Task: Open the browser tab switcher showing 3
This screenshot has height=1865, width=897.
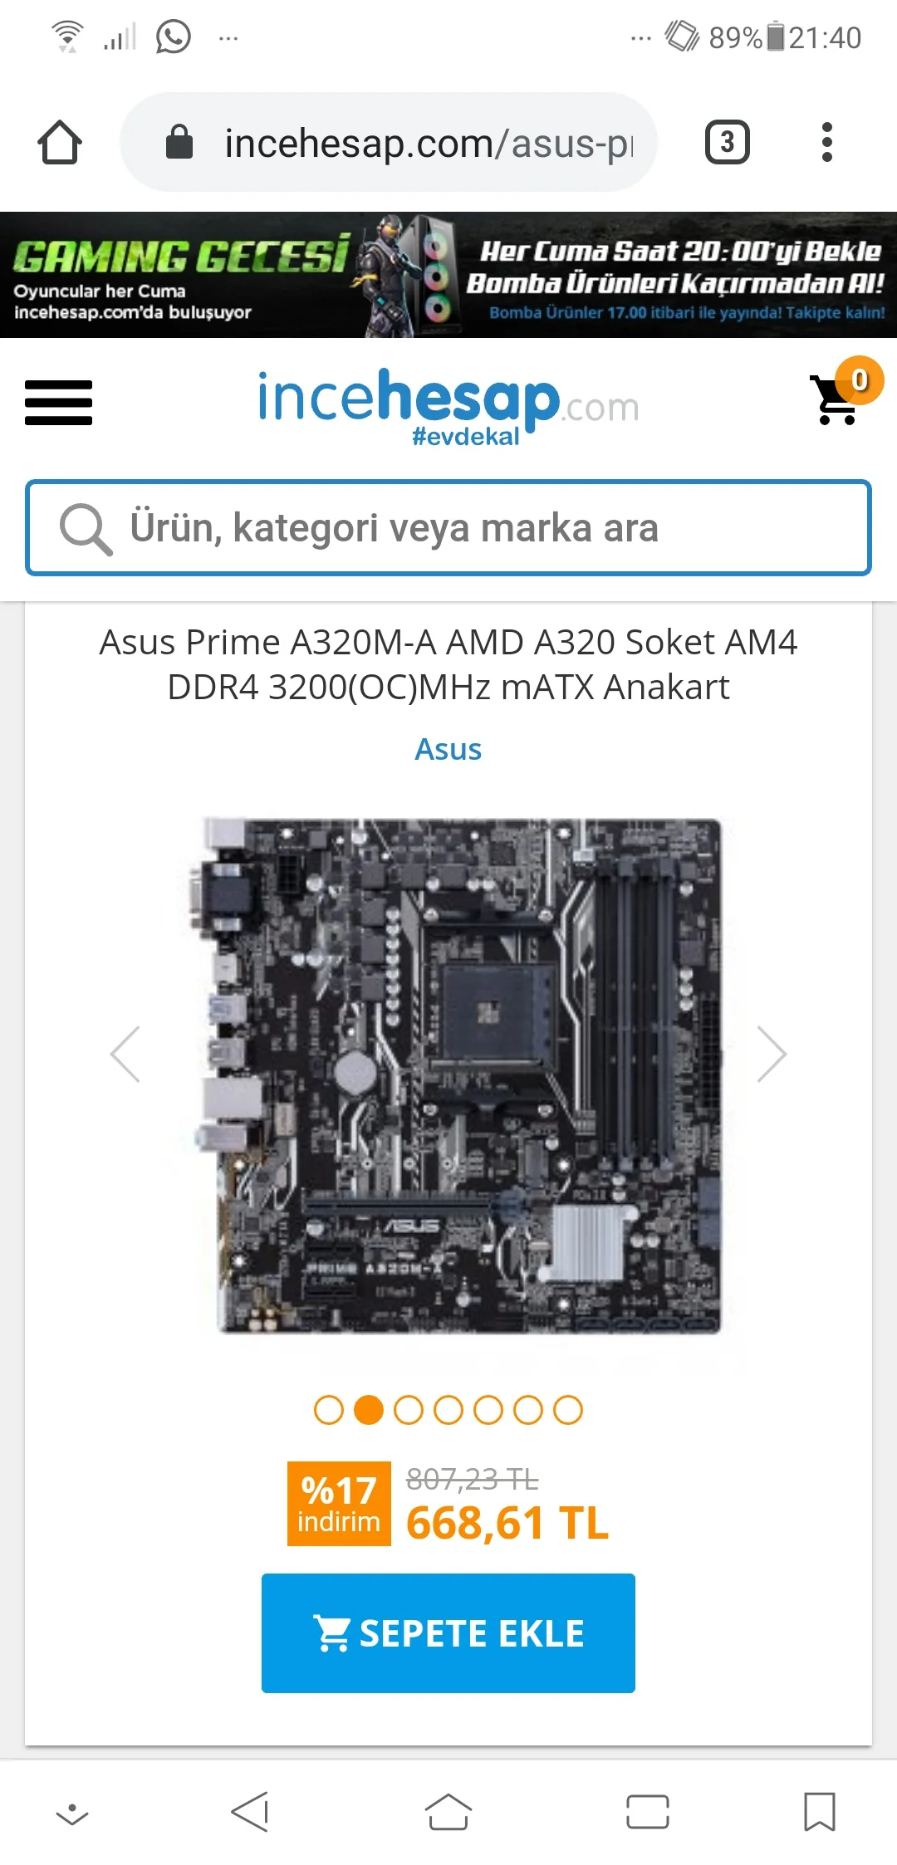Action: [x=727, y=142]
